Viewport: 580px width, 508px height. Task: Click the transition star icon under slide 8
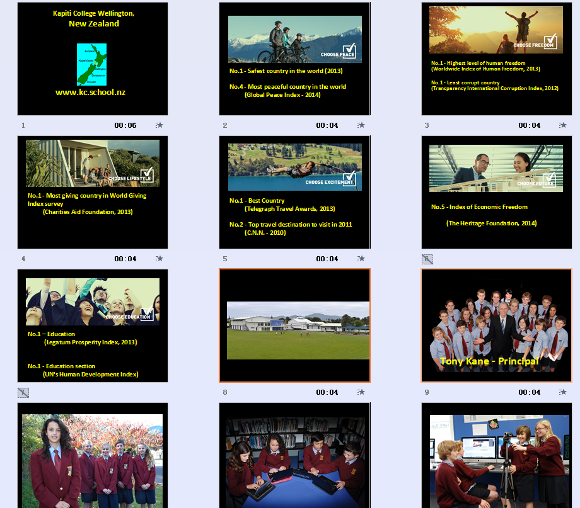click(361, 392)
